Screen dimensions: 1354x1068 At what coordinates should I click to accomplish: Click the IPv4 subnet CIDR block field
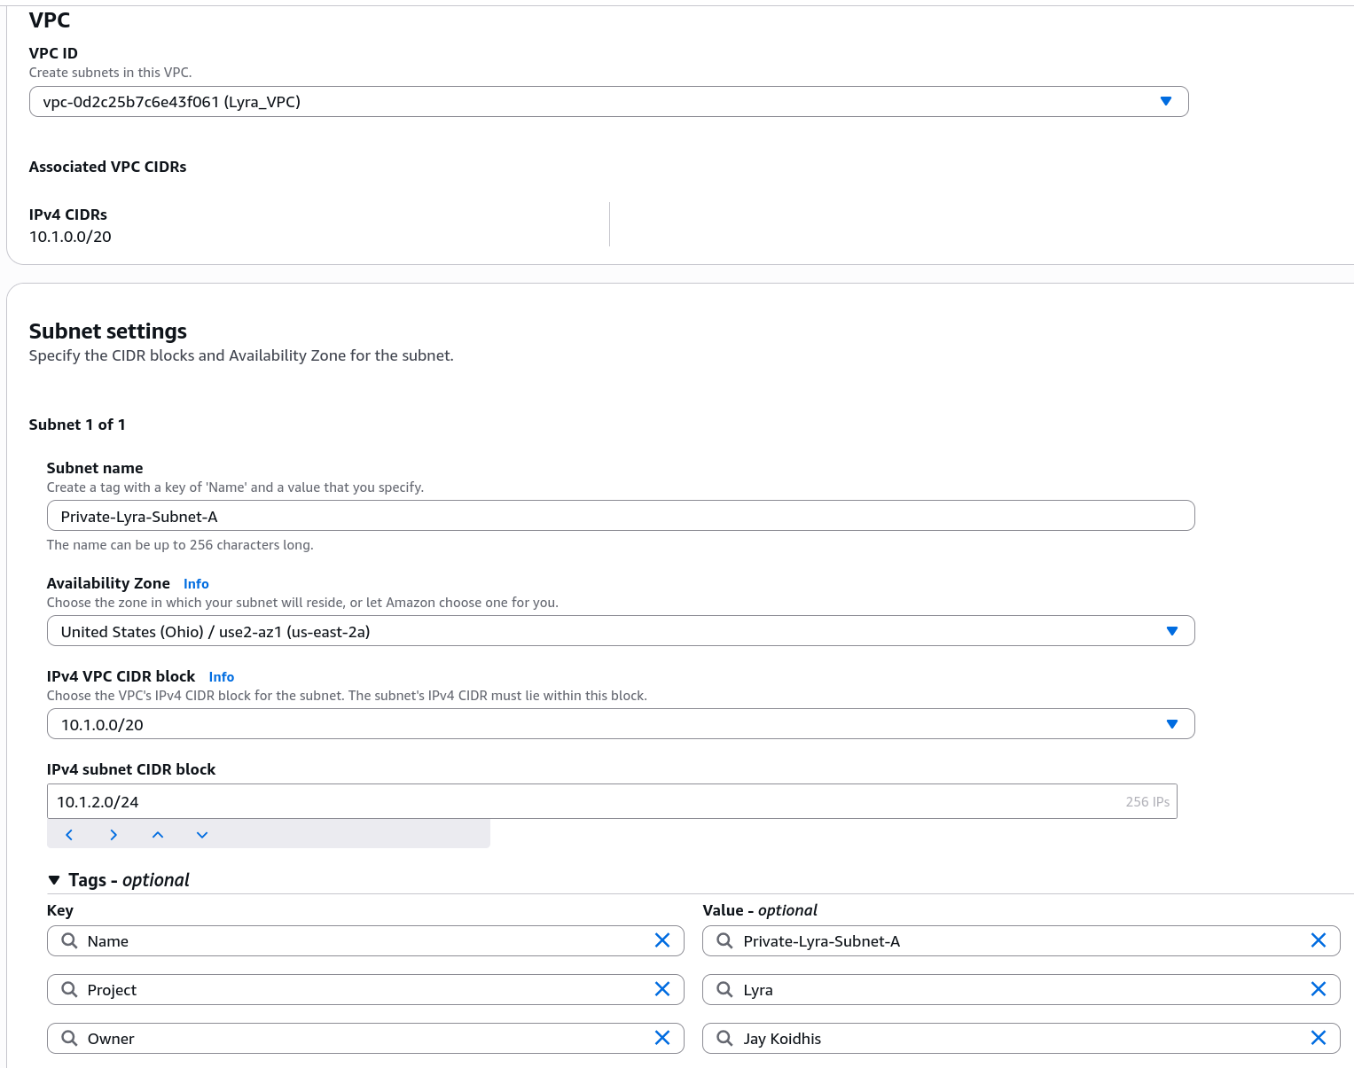click(585, 801)
